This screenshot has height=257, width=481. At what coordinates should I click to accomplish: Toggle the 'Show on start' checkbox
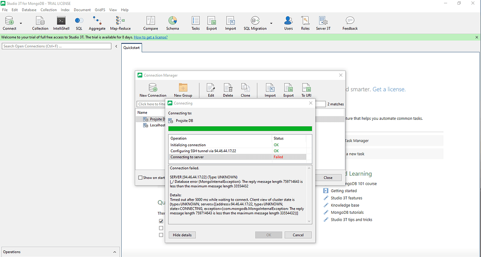coord(140,178)
